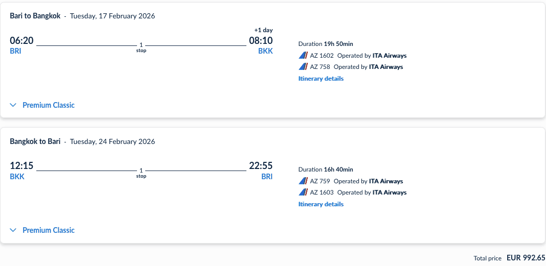
Task: Click the ITA Airways logo beside AZ 758
Action: 303,67
